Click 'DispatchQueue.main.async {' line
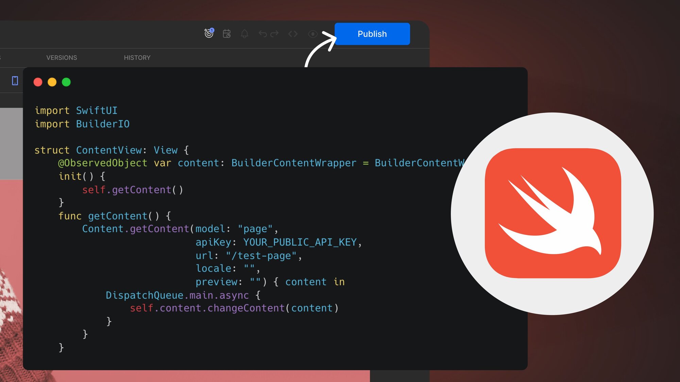The height and width of the screenshot is (382, 680). [183, 295]
